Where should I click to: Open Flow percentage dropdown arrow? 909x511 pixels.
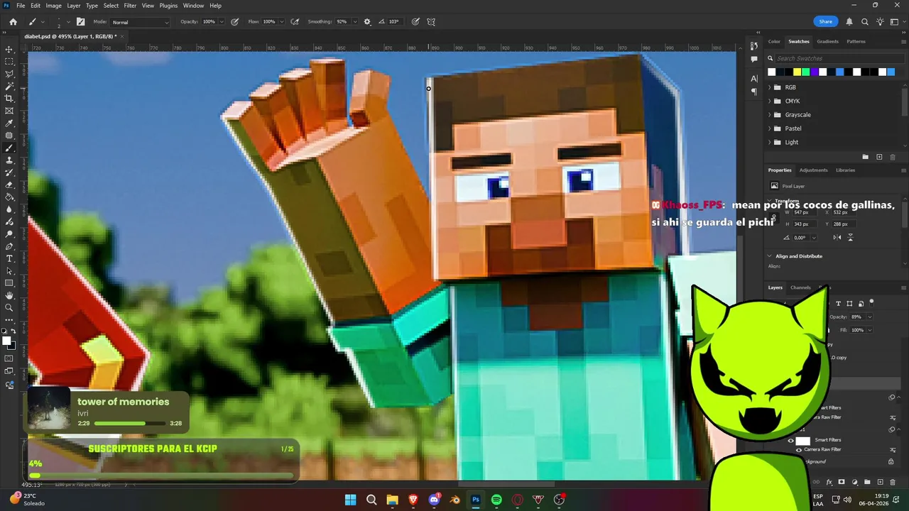[x=281, y=22]
